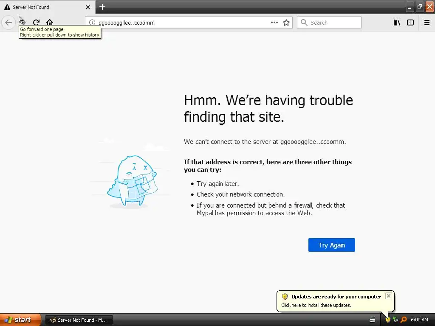
Task: Open the Windows Start menu
Action: [x=20, y=320]
